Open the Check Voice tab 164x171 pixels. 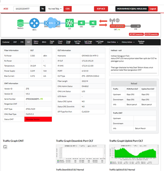pos(60,42)
